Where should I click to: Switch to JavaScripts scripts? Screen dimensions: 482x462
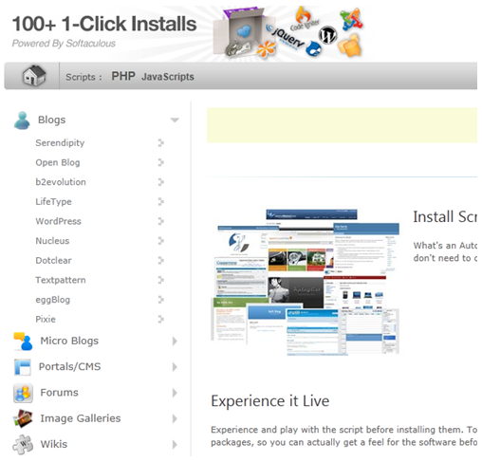pos(168,77)
